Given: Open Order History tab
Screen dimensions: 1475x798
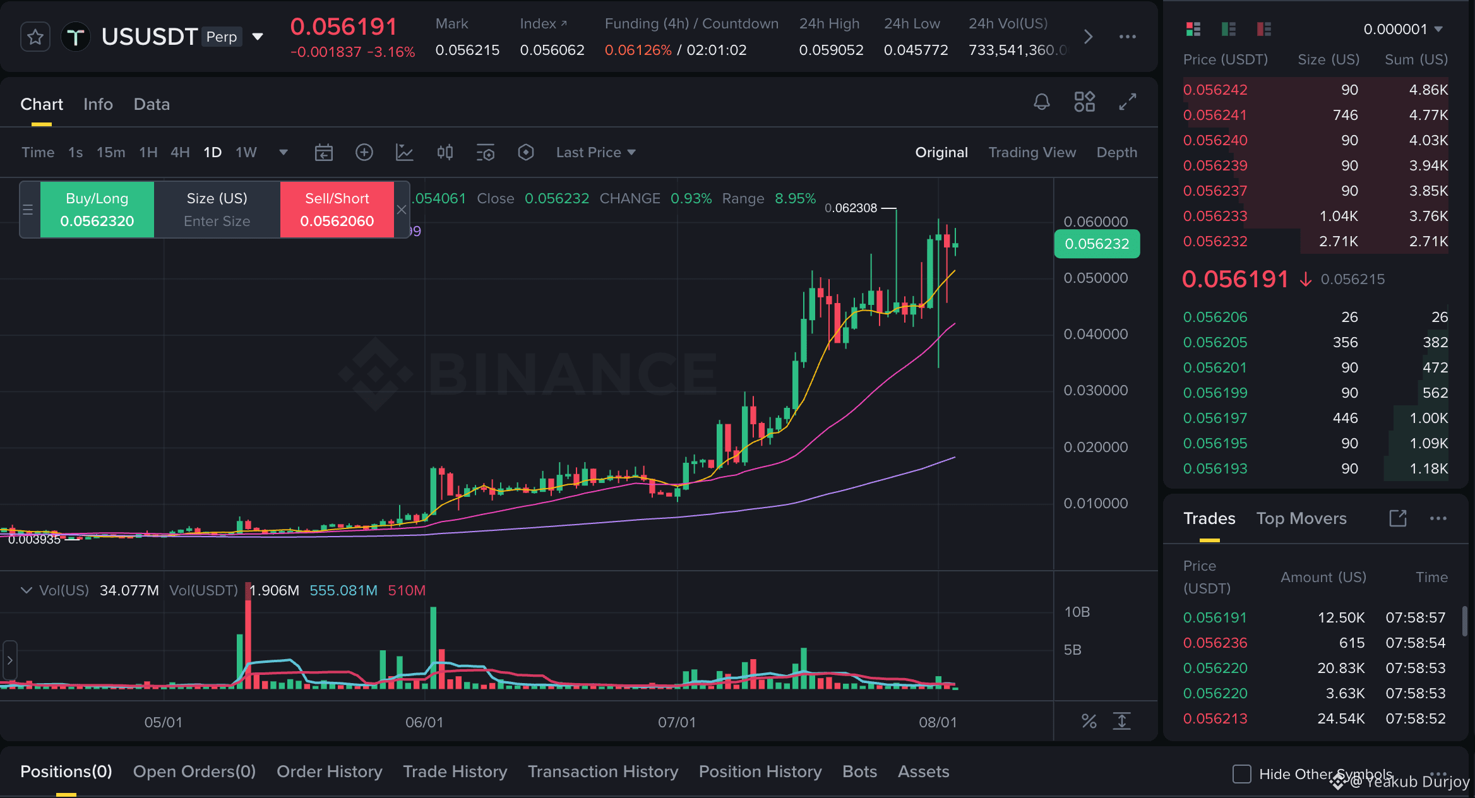Looking at the screenshot, I should (330, 771).
